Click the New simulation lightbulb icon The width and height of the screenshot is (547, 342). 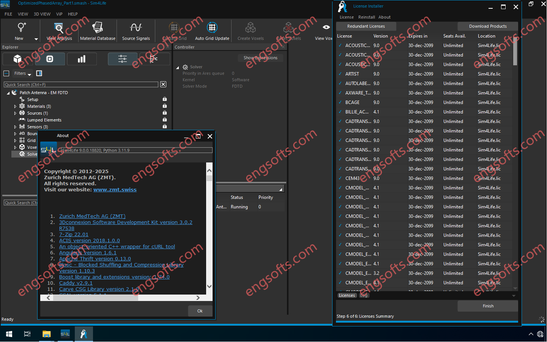(x=21, y=27)
